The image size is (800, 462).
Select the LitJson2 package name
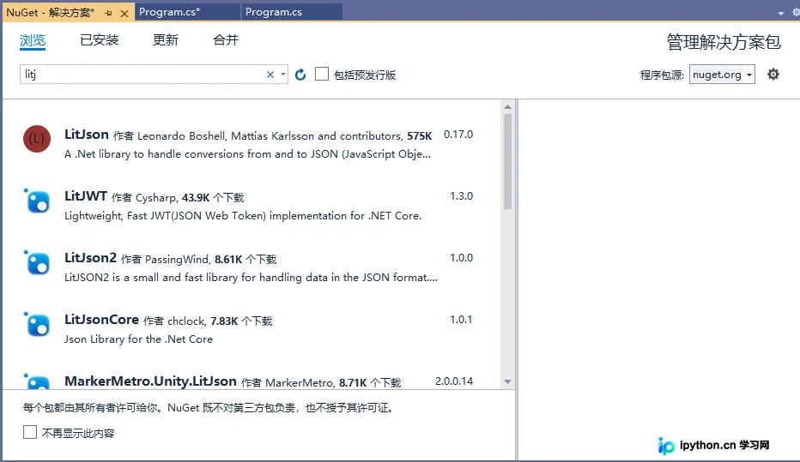coord(90,258)
